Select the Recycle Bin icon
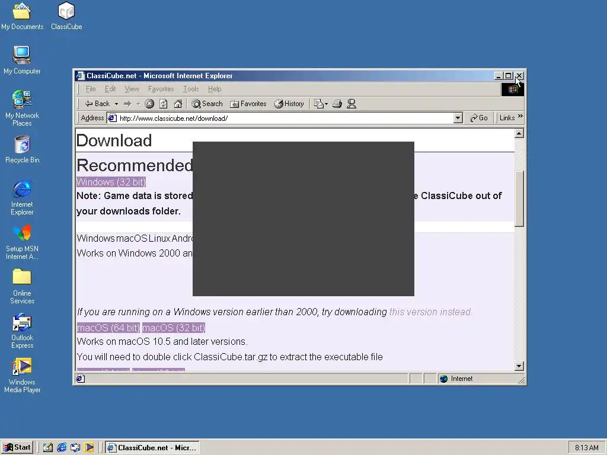Image resolution: width=607 pixels, height=455 pixels. (22, 149)
